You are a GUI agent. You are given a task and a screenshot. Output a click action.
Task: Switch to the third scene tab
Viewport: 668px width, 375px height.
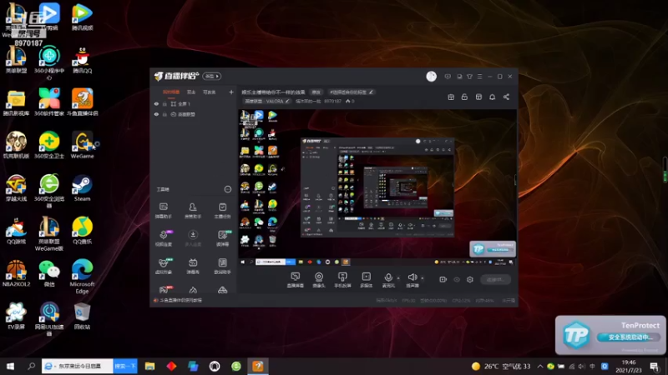pos(210,92)
